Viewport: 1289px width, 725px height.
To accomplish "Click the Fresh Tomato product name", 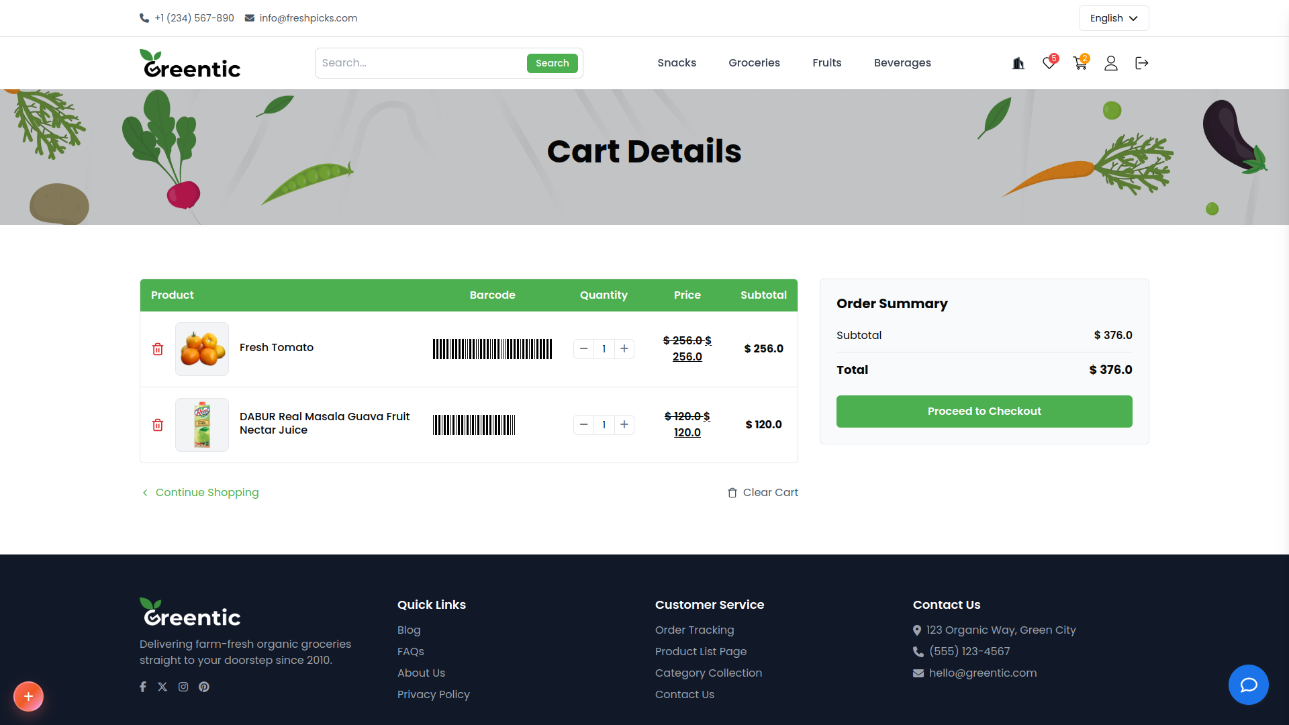I will (277, 348).
